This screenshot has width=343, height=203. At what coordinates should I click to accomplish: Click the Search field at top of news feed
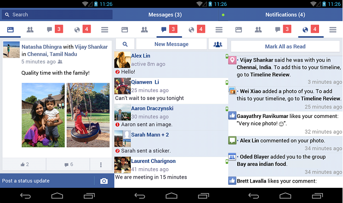(x=57, y=15)
